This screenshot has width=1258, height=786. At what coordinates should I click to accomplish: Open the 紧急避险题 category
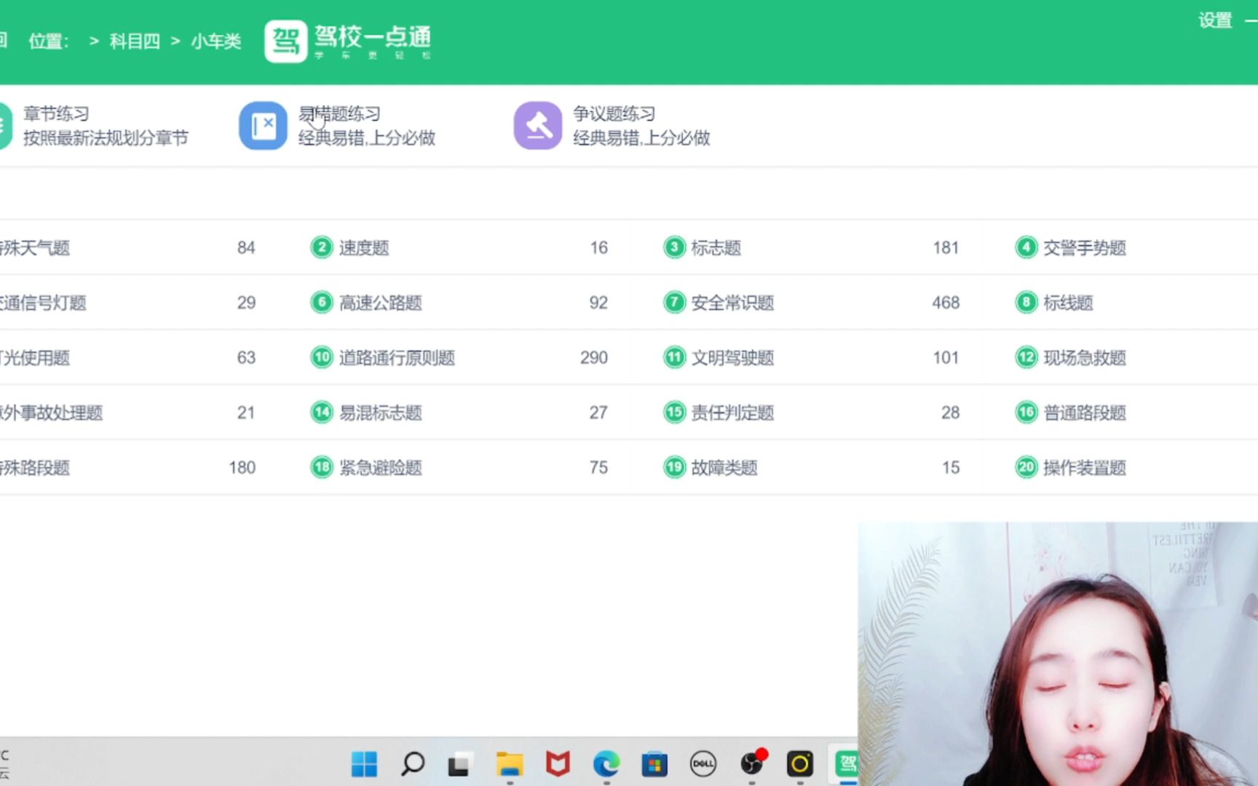(381, 467)
